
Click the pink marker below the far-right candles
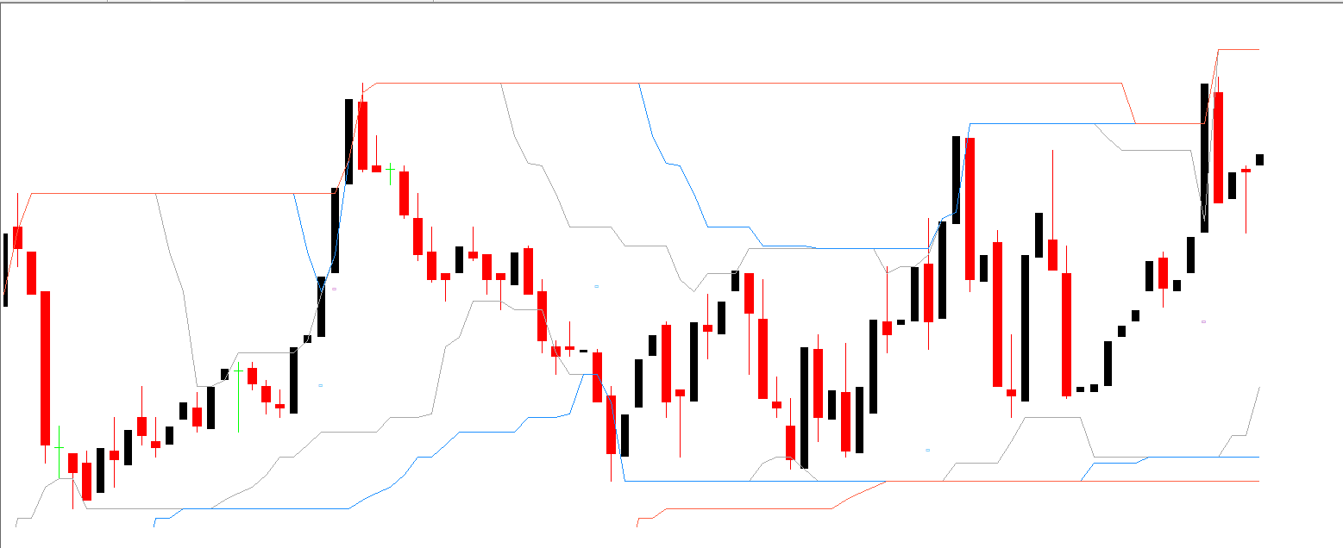pos(1203,321)
